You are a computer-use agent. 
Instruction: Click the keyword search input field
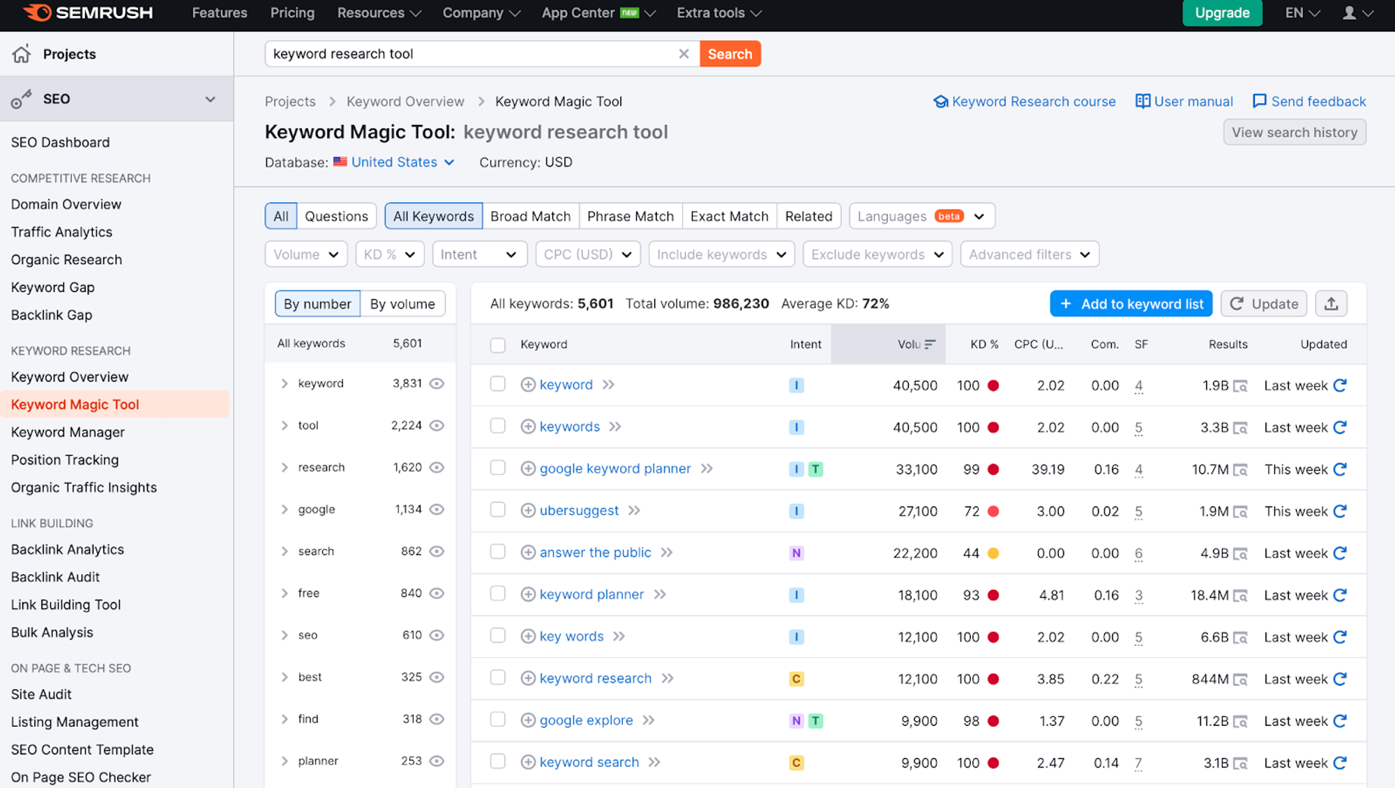(472, 53)
